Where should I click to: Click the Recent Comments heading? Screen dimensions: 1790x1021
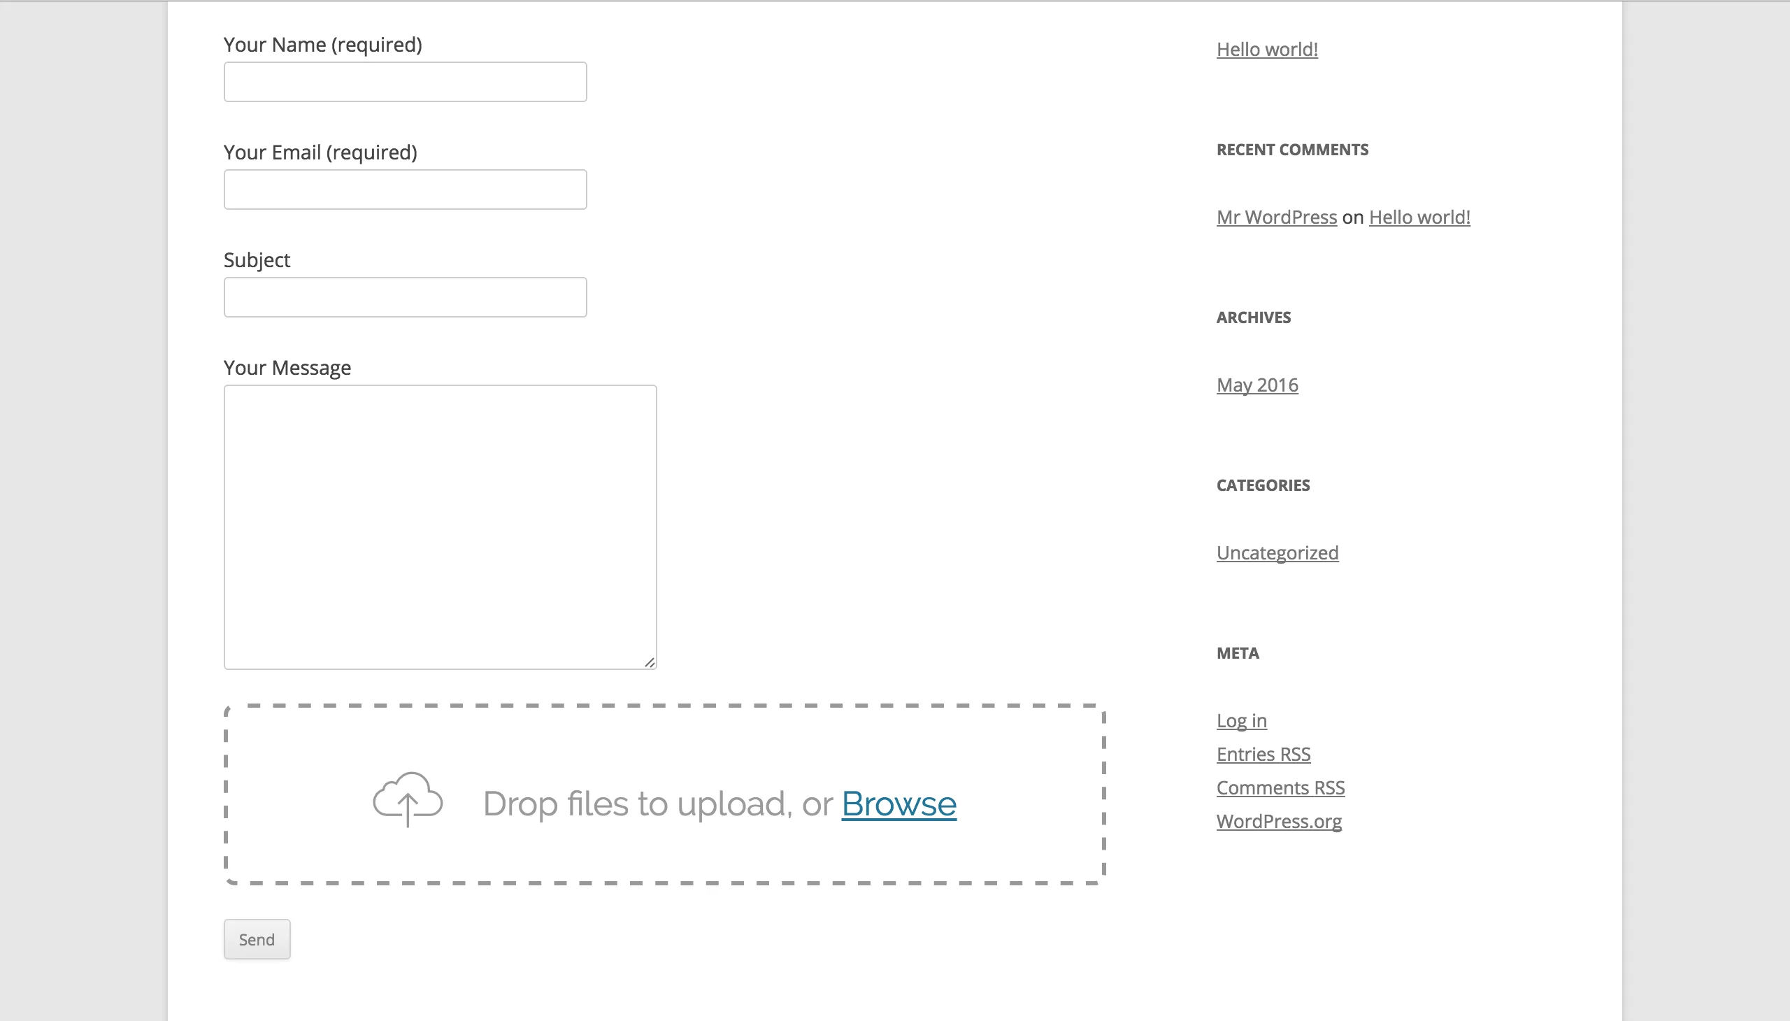click(1291, 149)
